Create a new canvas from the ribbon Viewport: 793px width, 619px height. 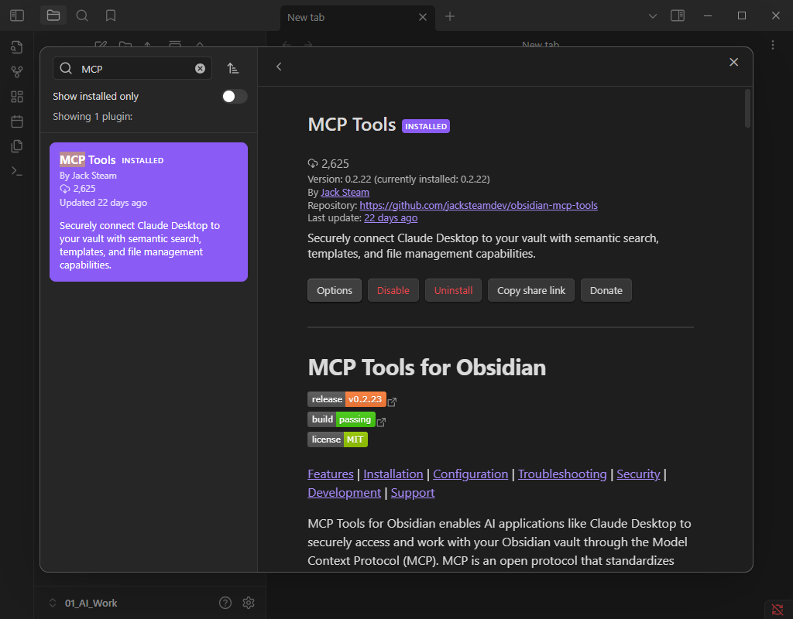pyautogui.click(x=17, y=97)
